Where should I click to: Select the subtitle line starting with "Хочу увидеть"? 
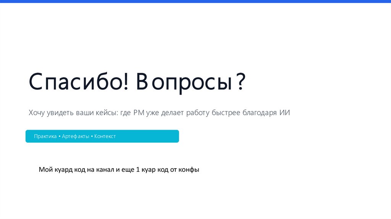pyautogui.click(x=159, y=113)
